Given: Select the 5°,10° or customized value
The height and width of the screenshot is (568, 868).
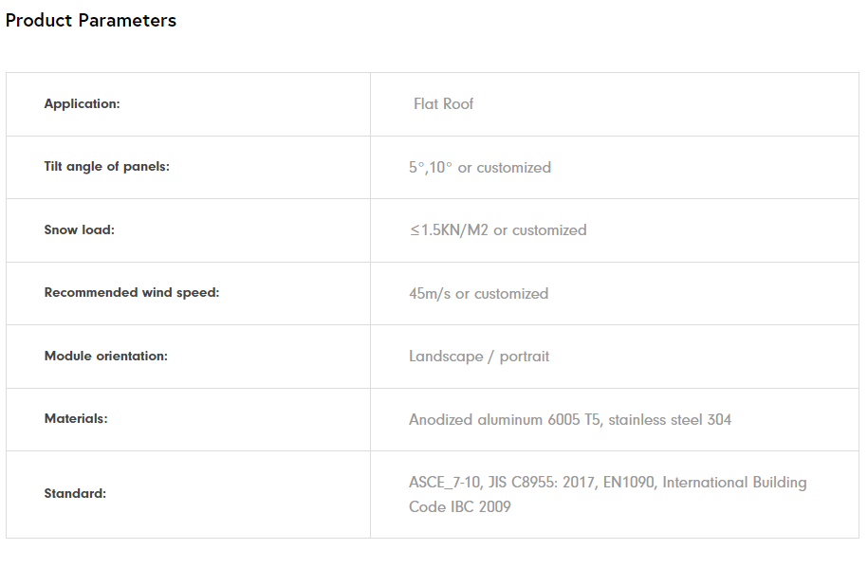Looking at the screenshot, I should [x=479, y=167].
